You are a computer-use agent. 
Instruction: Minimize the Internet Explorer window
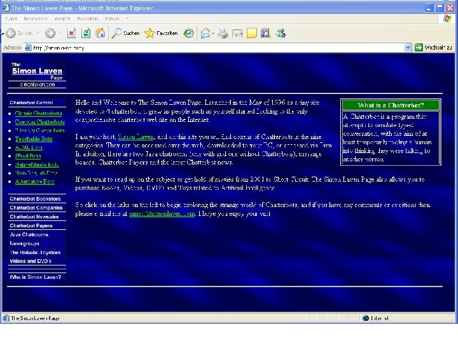429,8
